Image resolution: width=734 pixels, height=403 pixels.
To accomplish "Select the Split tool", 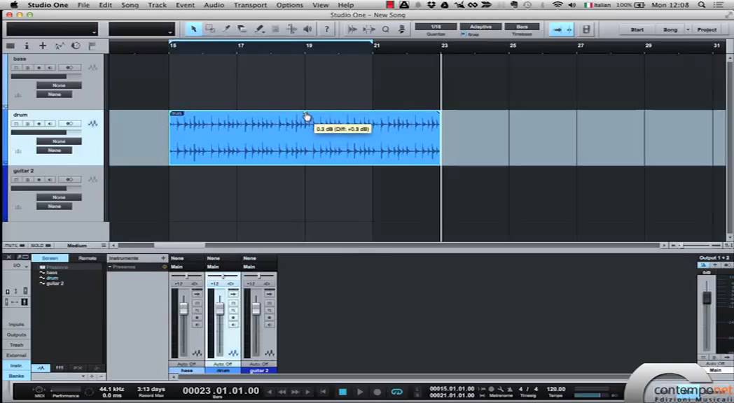I will (226, 29).
